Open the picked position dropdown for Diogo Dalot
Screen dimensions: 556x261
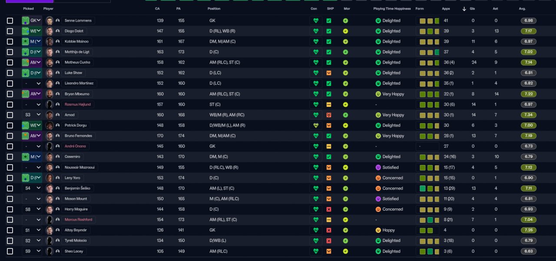[32, 31]
